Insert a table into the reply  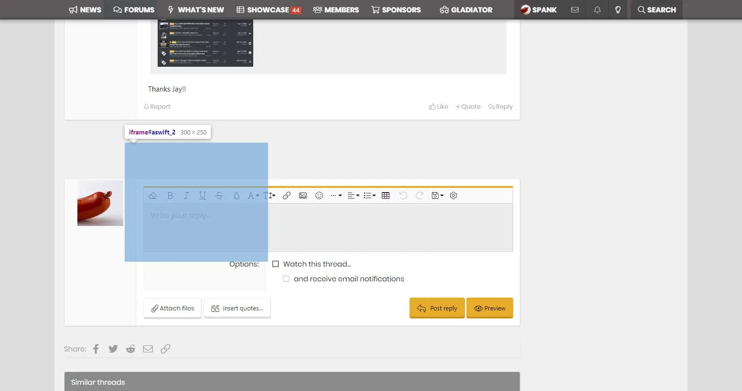[386, 195]
